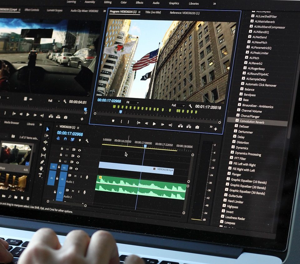Switch to the Effects workspace tab

(139, 3)
